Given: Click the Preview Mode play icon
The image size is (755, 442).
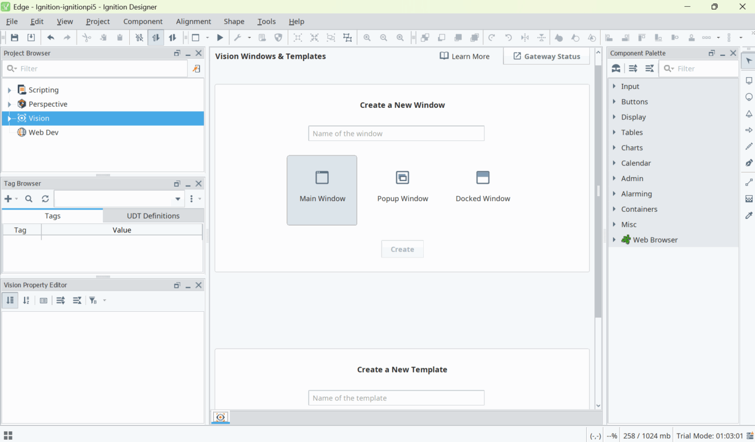Looking at the screenshot, I should pyautogui.click(x=220, y=38).
